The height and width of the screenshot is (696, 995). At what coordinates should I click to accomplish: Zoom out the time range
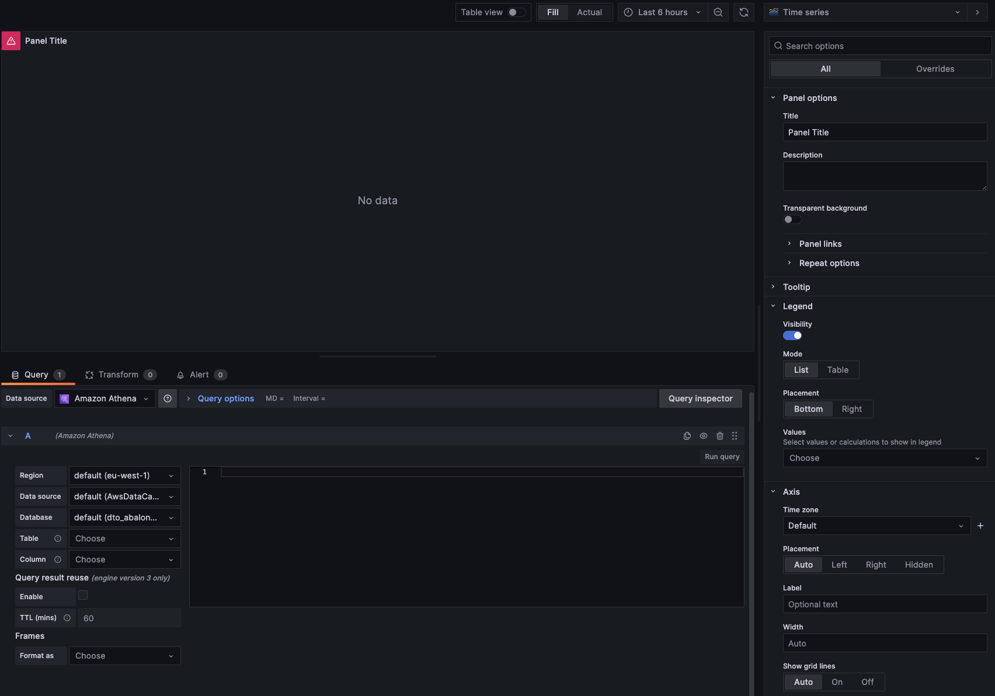pos(718,12)
